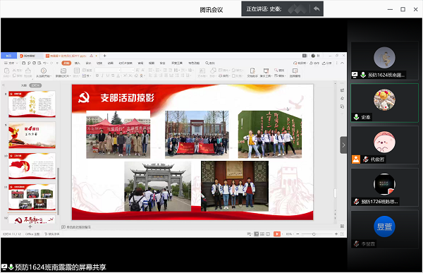Switch to the reading view icon
The image size is (423, 273).
pyautogui.click(x=268, y=233)
